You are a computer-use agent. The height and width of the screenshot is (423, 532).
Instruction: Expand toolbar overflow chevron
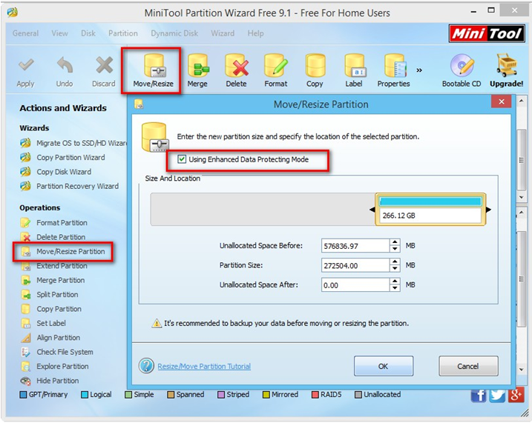pyautogui.click(x=419, y=70)
